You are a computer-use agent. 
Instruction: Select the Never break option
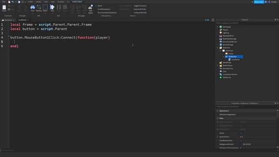click(100, 6)
